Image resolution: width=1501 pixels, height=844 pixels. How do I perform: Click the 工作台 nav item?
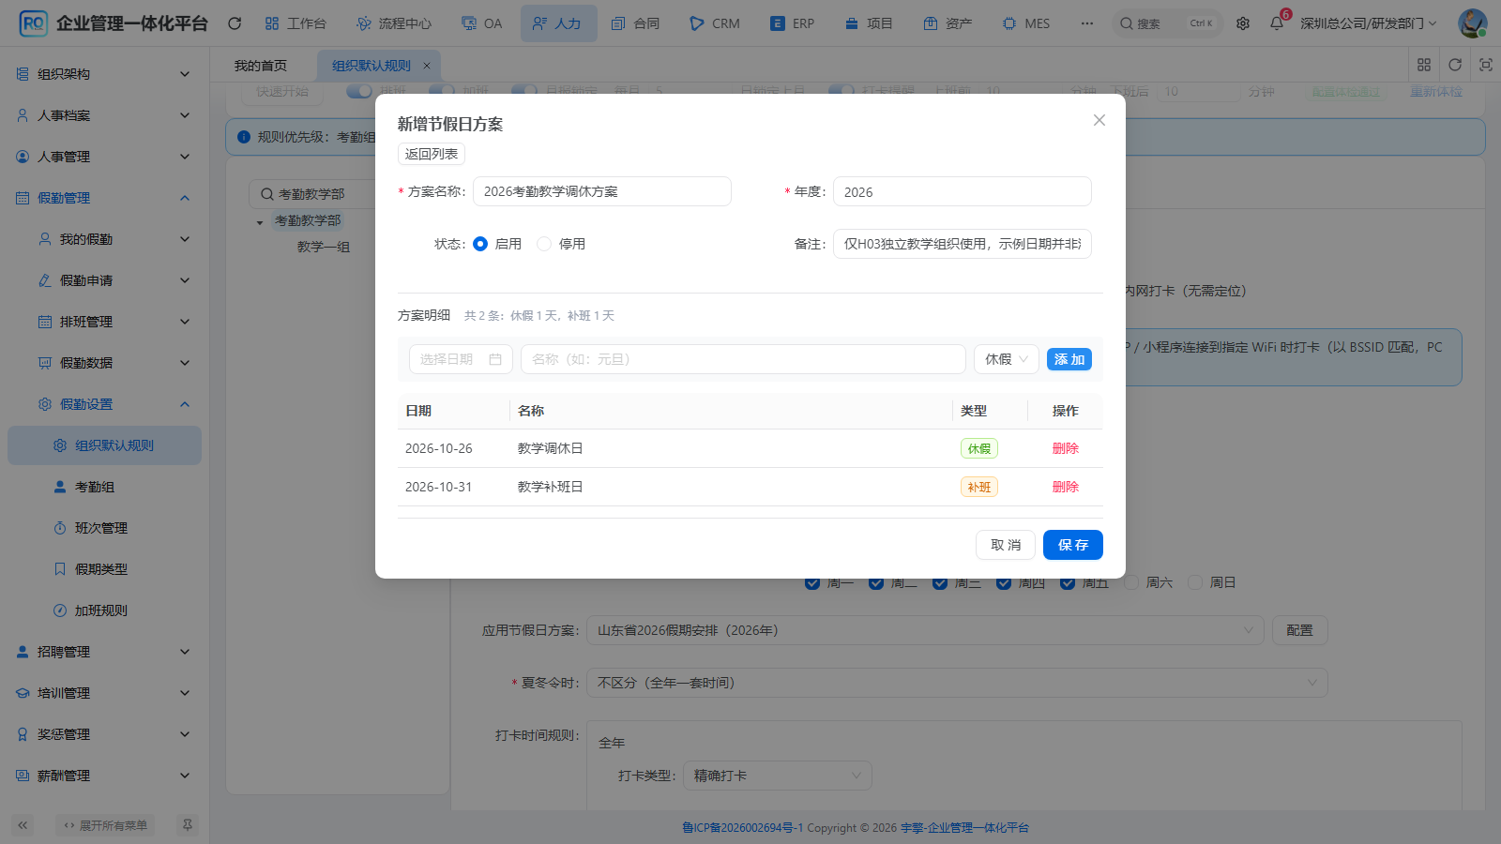[x=296, y=23]
